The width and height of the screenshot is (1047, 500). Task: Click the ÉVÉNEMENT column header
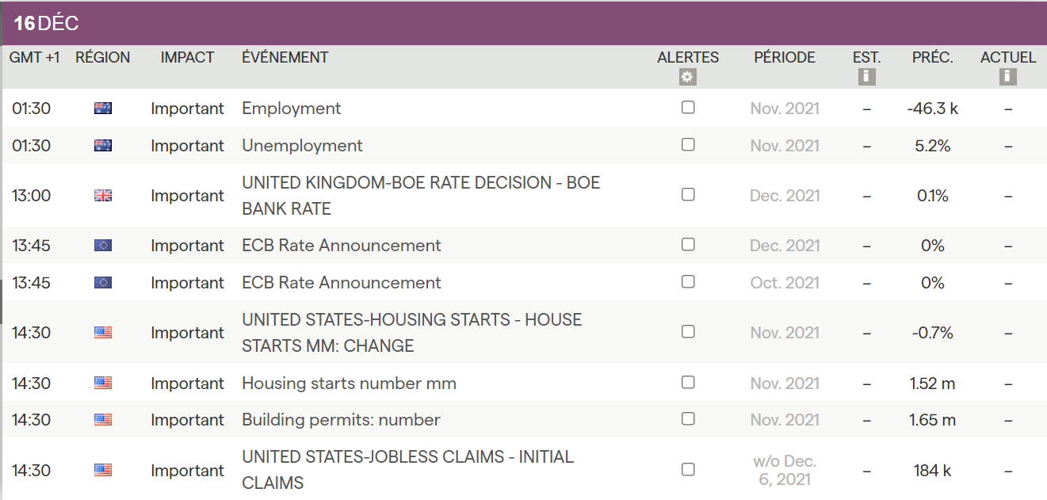285,58
